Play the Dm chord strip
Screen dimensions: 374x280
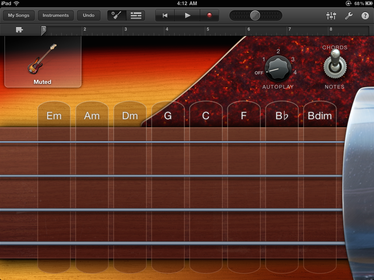130,187
